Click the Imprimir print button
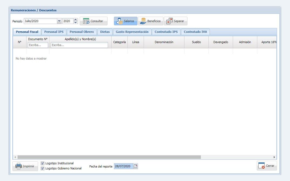This screenshot has height=181, width=290. coord(25,166)
